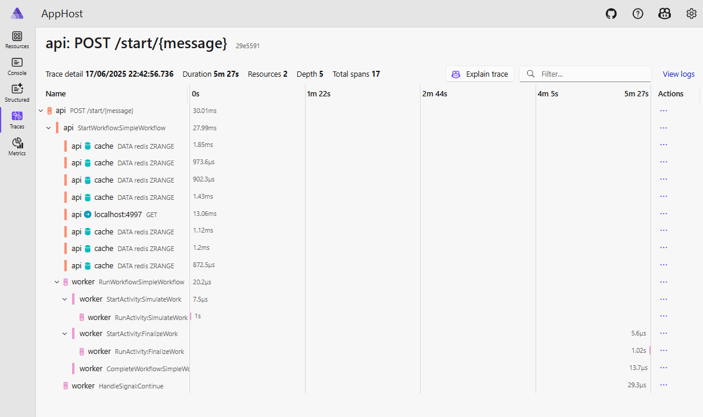Screen dimensions: 703x417
Task: Open the settings gear icon
Action: click(x=691, y=14)
